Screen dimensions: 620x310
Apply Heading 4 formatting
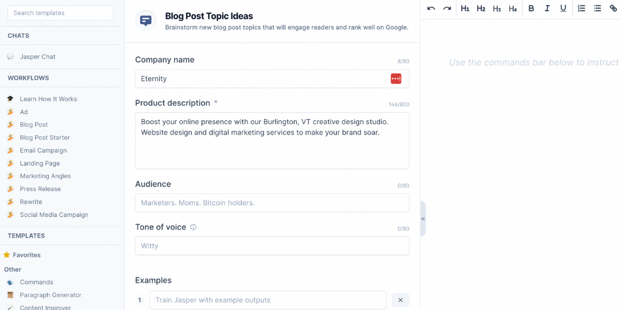(x=513, y=8)
